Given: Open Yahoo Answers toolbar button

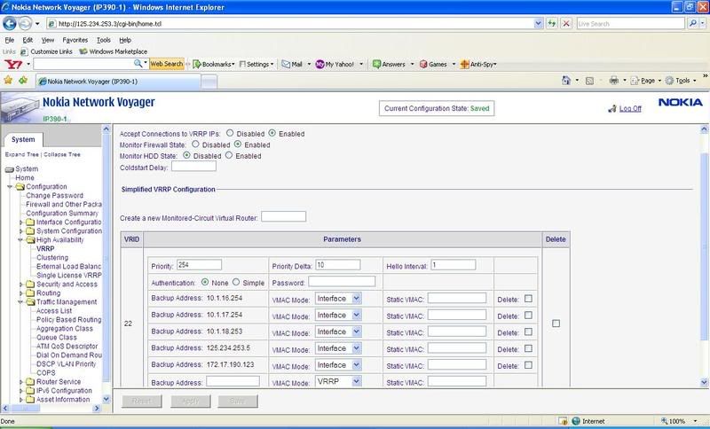Looking at the screenshot, I should click(x=389, y=64).
